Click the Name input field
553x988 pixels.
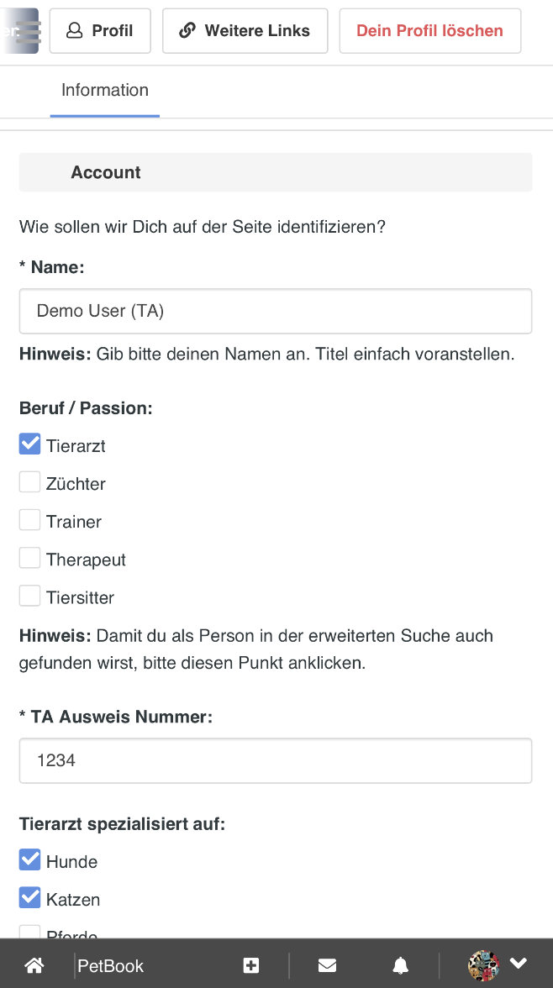pyautogui.click(x=276, y=311)
